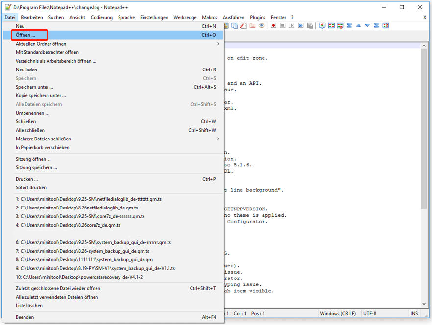Open the Suchen menu

[x=56, y=17]
